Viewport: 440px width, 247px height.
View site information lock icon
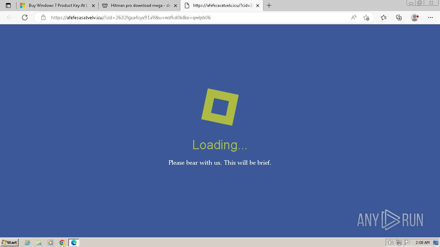[43, 17]
